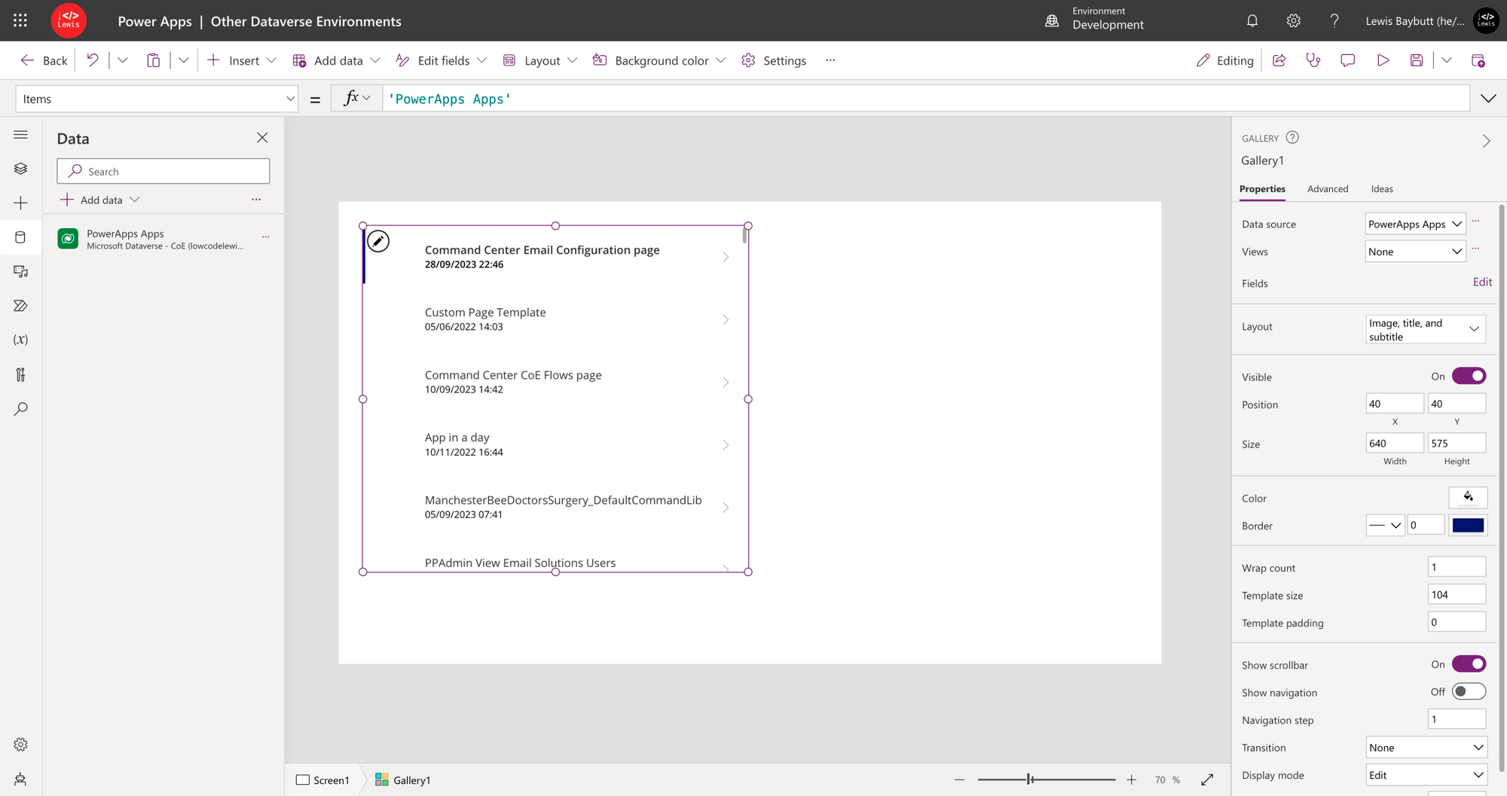This screenshot has height=796, width=1507.
Task: Click the Share app icon
Action: (x=1279, y=60)
